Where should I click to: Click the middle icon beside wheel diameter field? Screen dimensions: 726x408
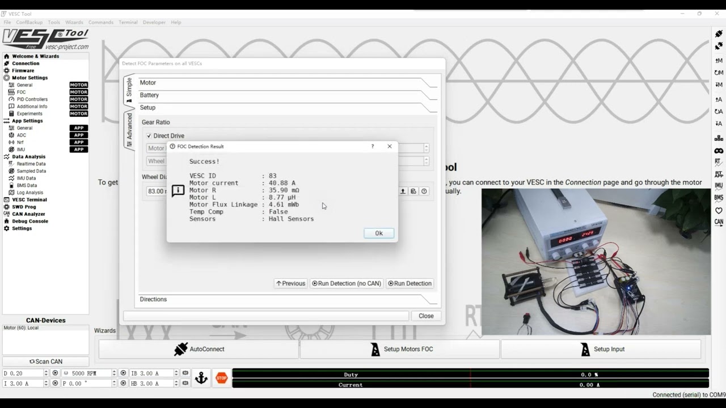[x=413, y=191]
